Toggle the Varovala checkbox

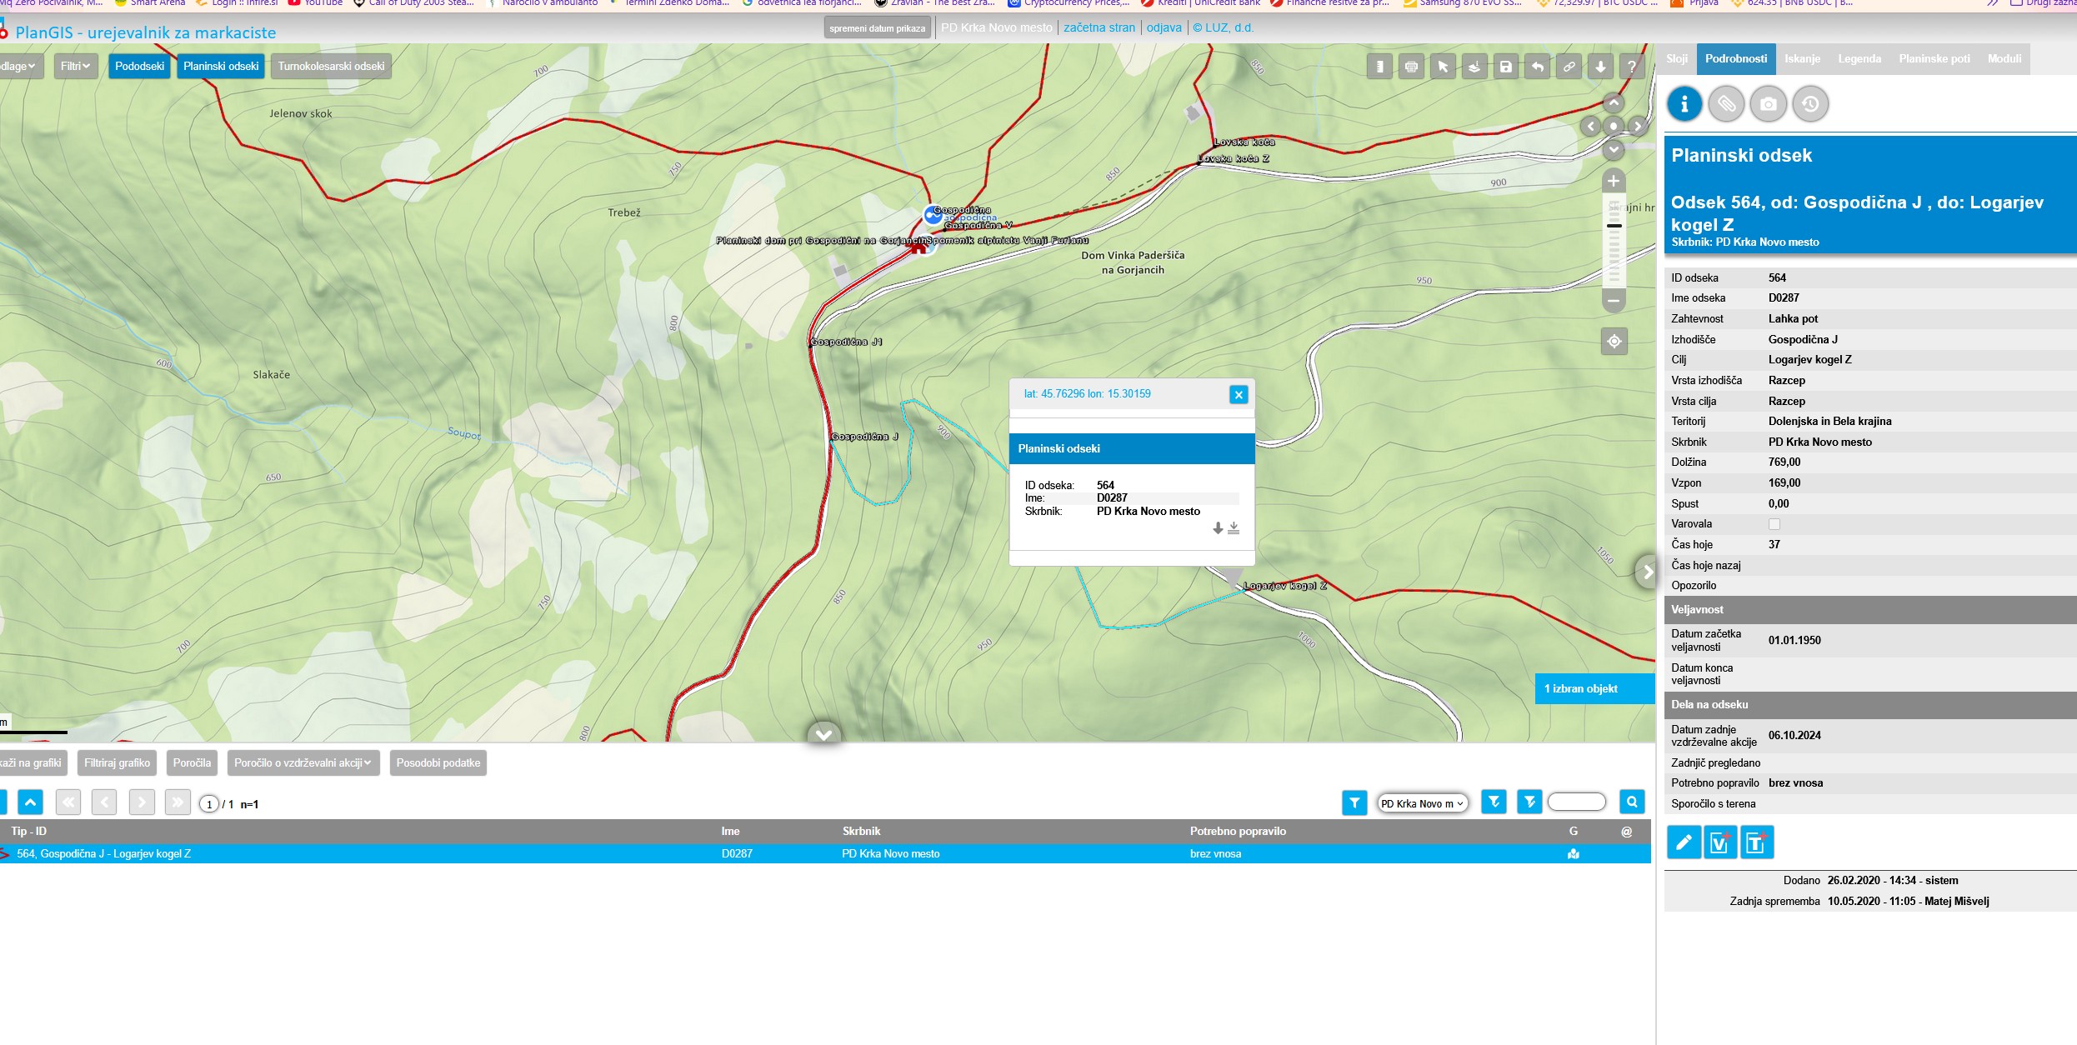(x=1774, y=524)
